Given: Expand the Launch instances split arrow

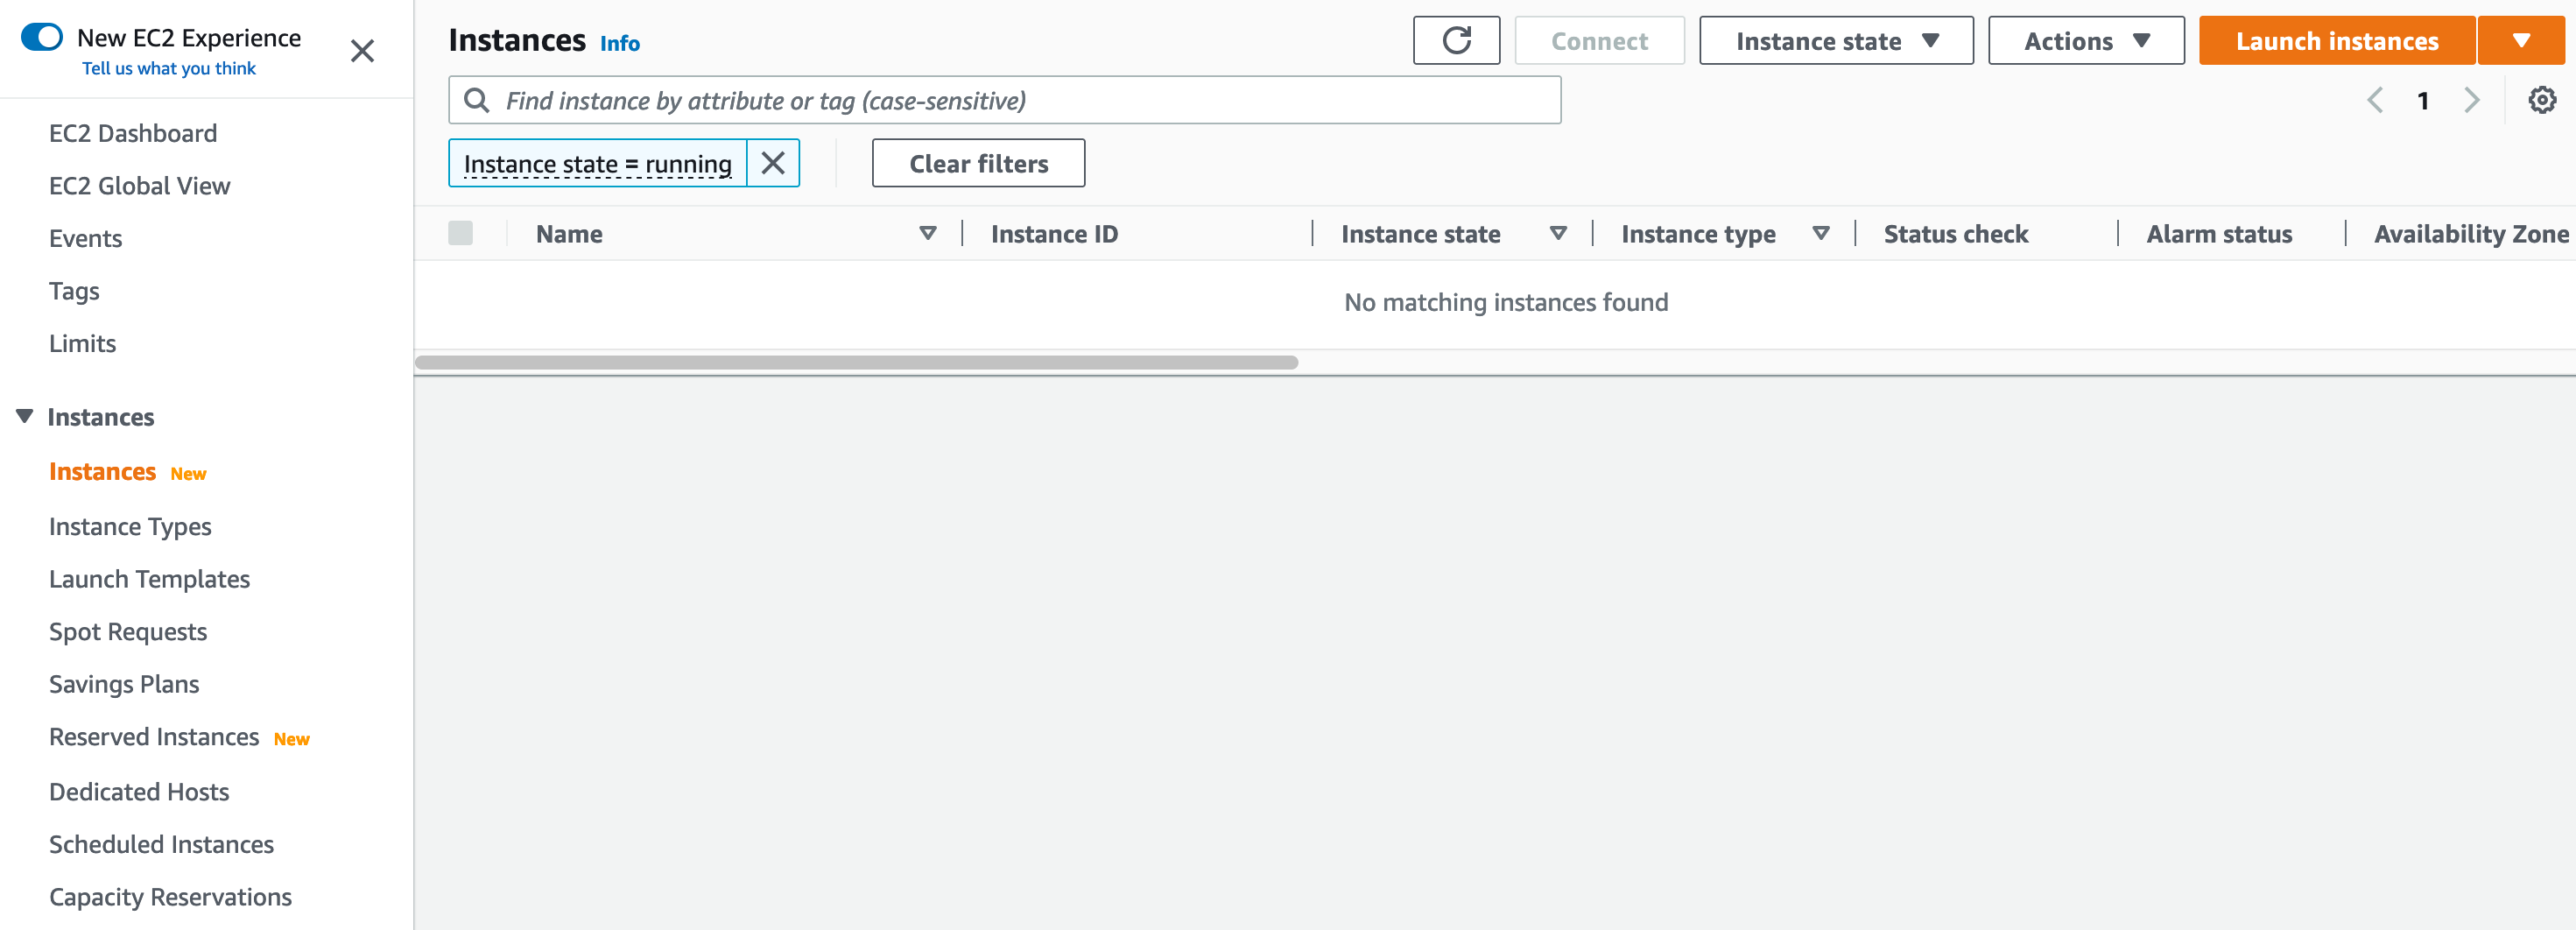Looking at the screenshot, I should [x=2521, y=41].
